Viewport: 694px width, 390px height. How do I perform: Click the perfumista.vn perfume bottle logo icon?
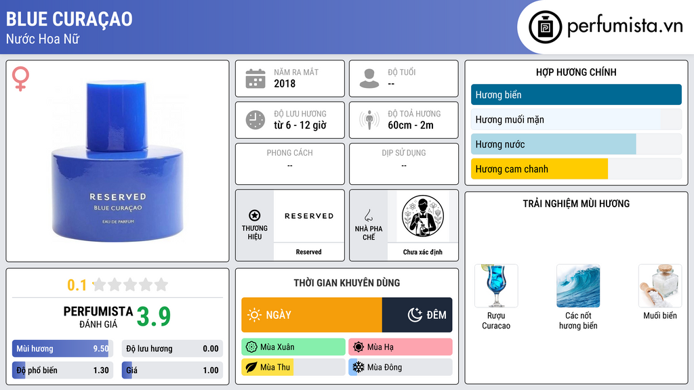click(x=545, y=27)
